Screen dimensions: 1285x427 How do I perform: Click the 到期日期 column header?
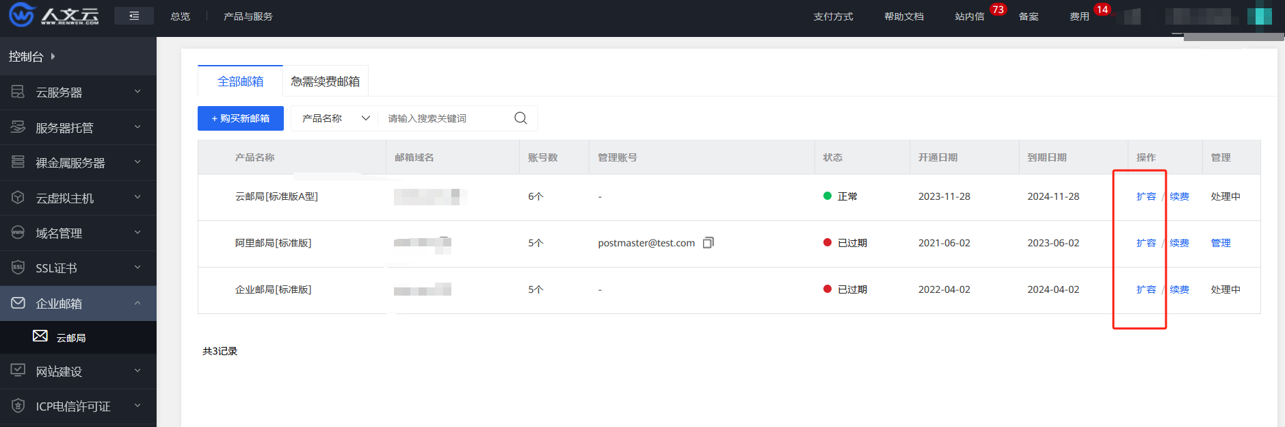(1047, 157)
